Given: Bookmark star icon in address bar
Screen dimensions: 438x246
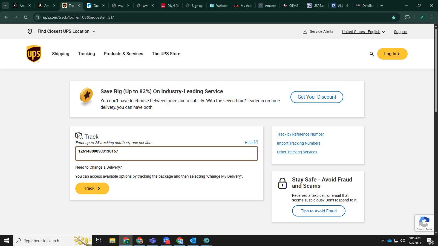Looking at the screenshot, I should pos(394,17).
